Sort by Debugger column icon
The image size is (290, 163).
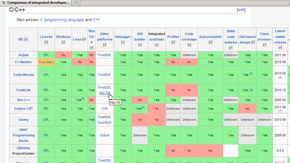pyautogui.click(x=123, y=42)
